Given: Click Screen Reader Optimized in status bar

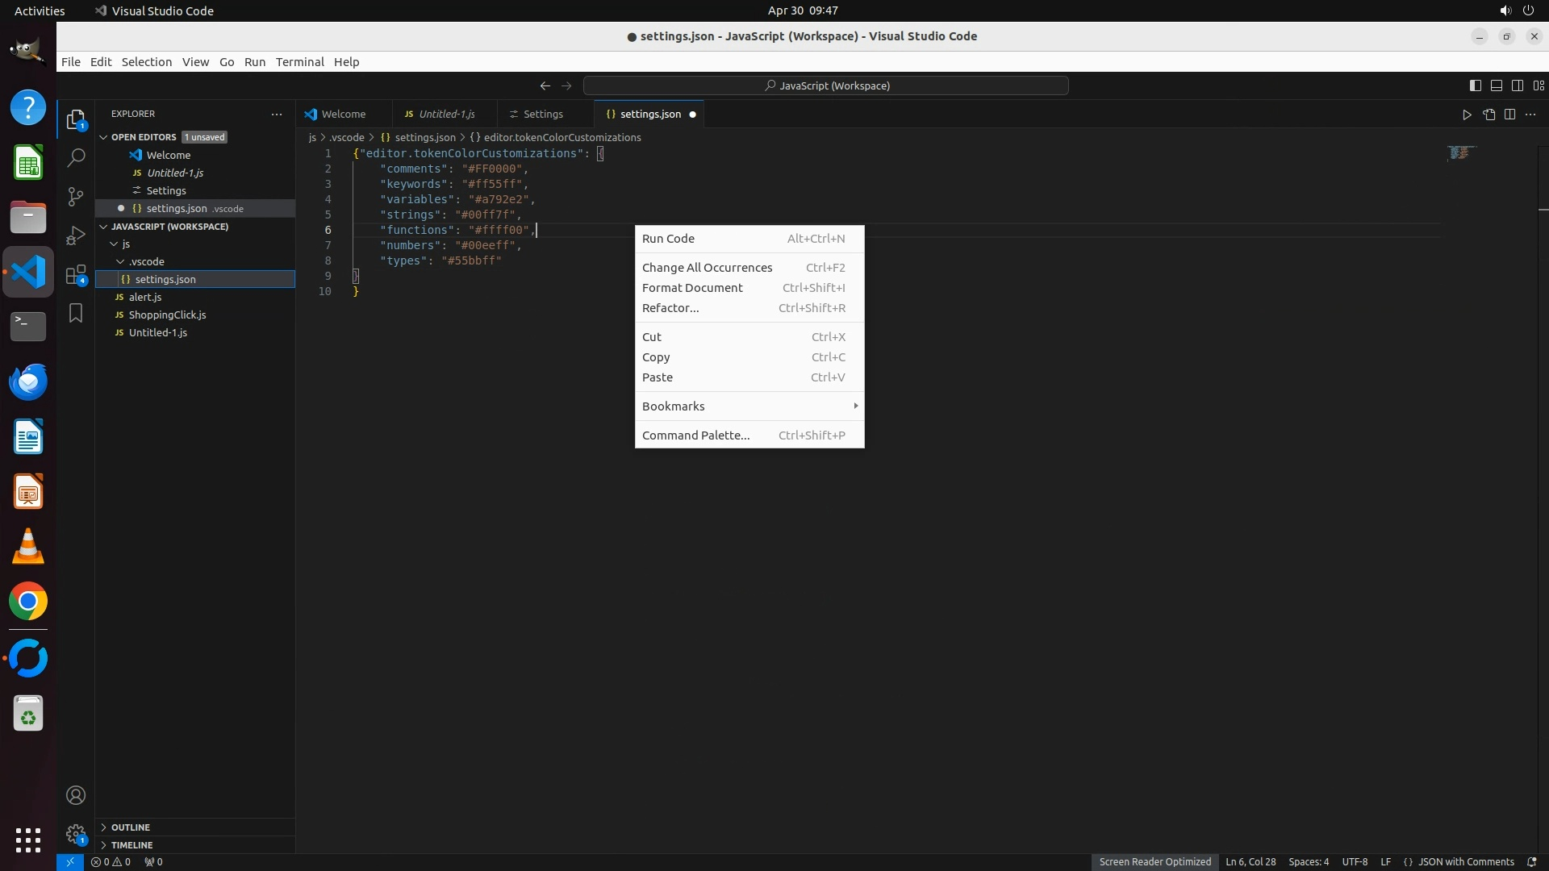Looking at the screenshot, I should 1154,861.
